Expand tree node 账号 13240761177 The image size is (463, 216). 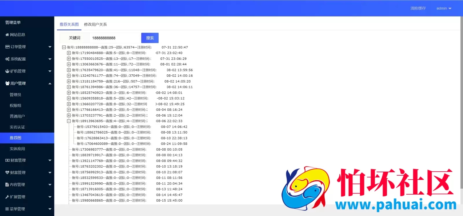(x=69, y=76)
